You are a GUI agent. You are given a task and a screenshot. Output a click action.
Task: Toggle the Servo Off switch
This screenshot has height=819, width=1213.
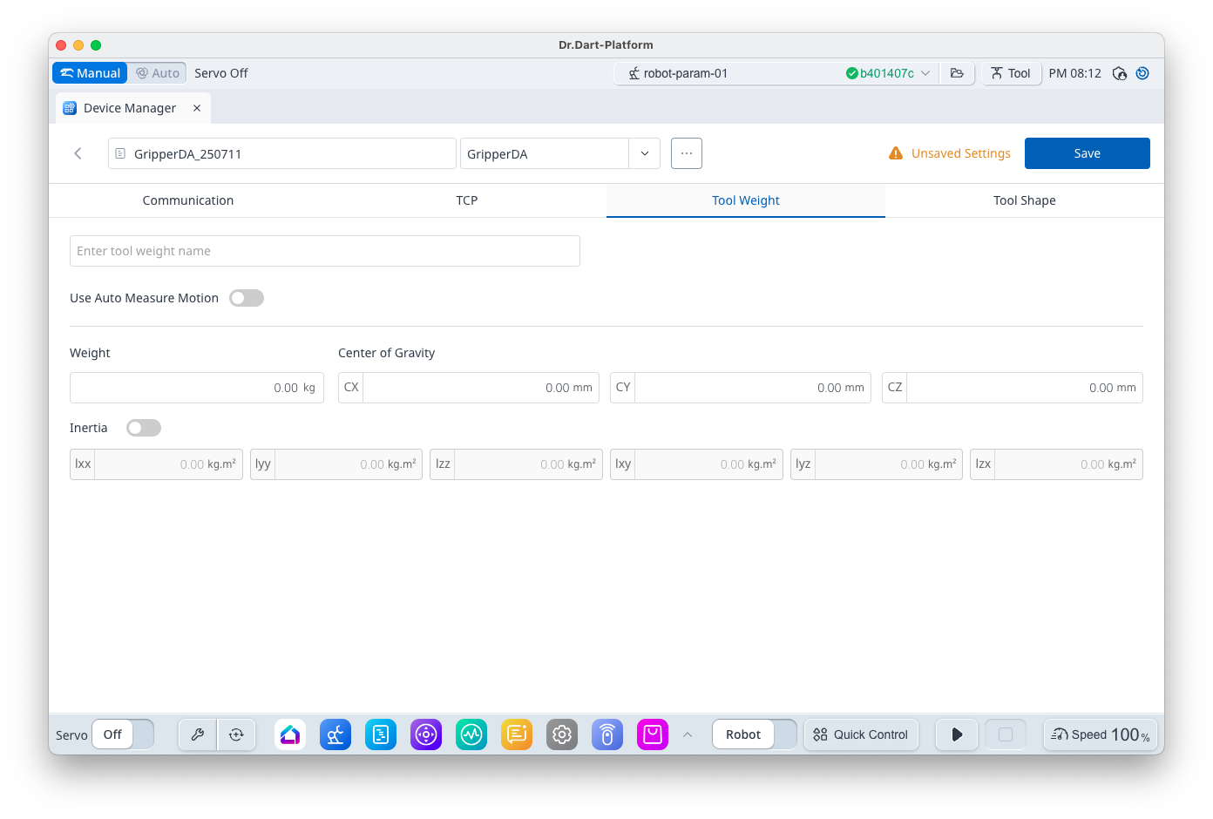pos(123,734)
